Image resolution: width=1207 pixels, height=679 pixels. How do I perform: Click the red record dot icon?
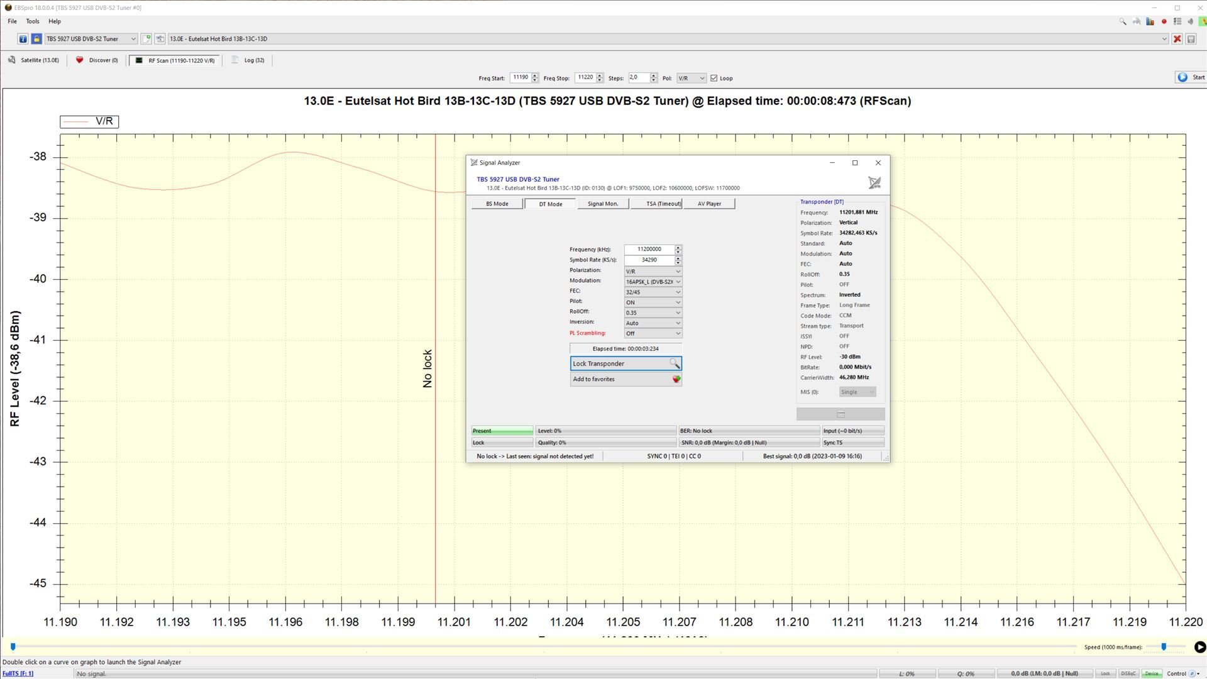[1164, 21]
